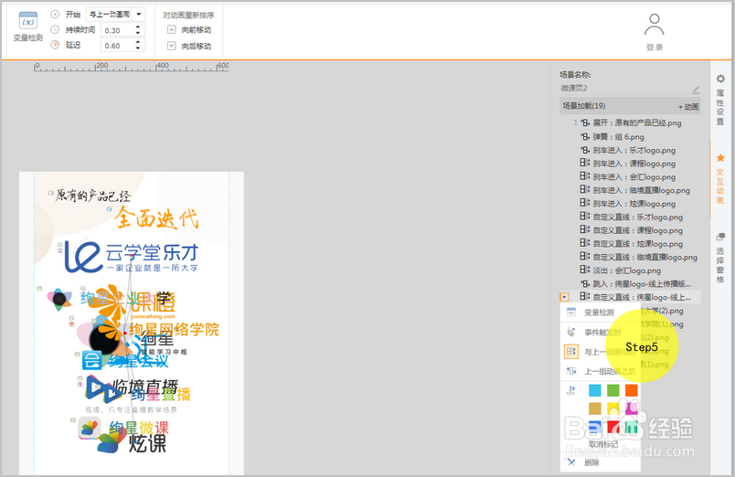Open the 交互动画 side tab
Image resolution: width=735 pixels, height=477 pixels.
[720, 178]
